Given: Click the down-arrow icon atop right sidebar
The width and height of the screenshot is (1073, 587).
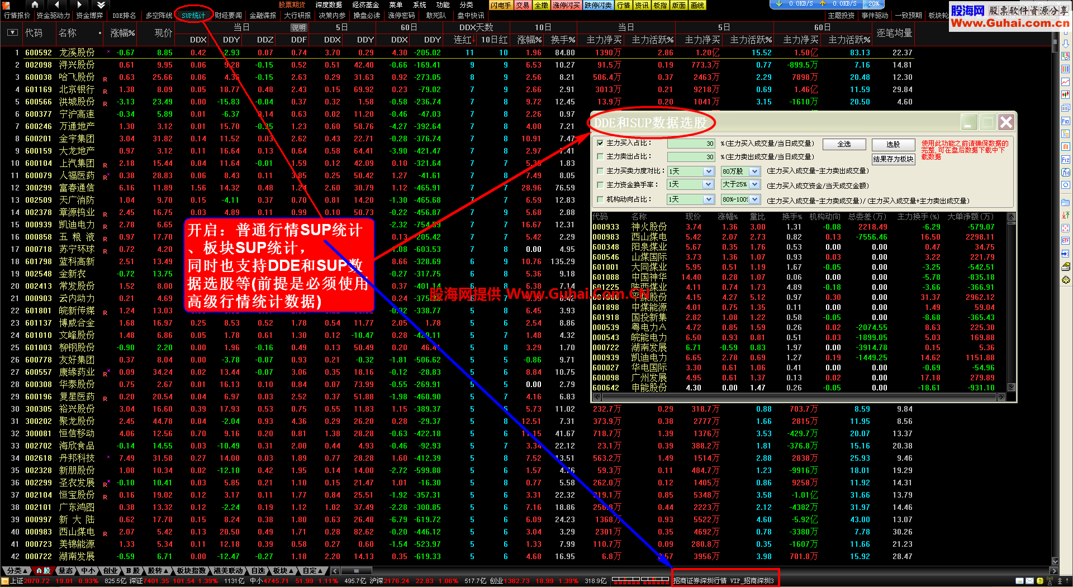Looking at the screenshot, I should (1066, 44).
